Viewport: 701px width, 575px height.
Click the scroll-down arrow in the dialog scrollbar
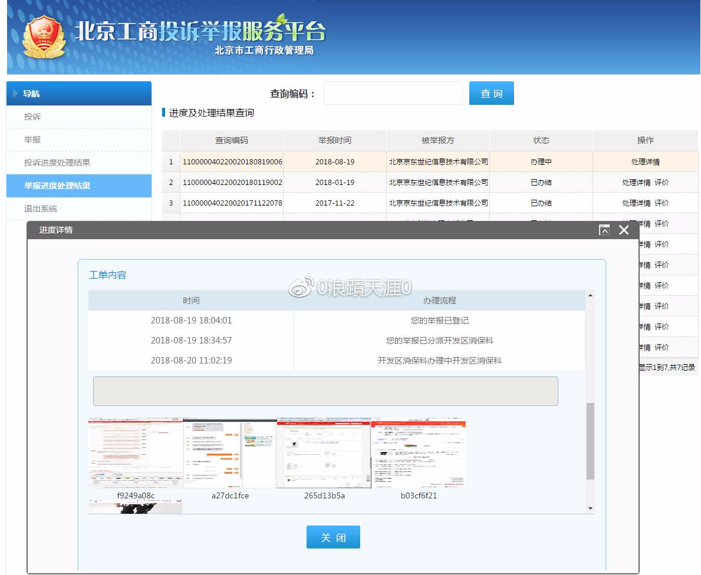point(590,508)
